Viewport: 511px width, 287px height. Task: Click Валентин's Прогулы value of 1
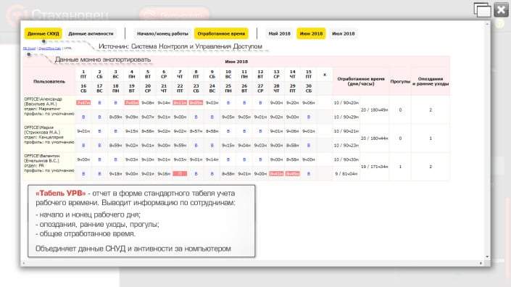pyautogui.click(x=400, y=167)
